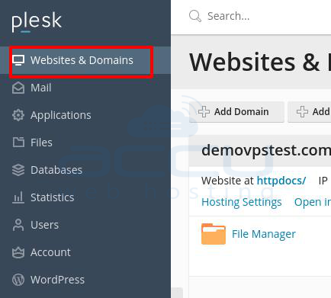Screen dimensions: 331x298
Task: Click the plus icon on Add Domain
Action: (204, 112)
